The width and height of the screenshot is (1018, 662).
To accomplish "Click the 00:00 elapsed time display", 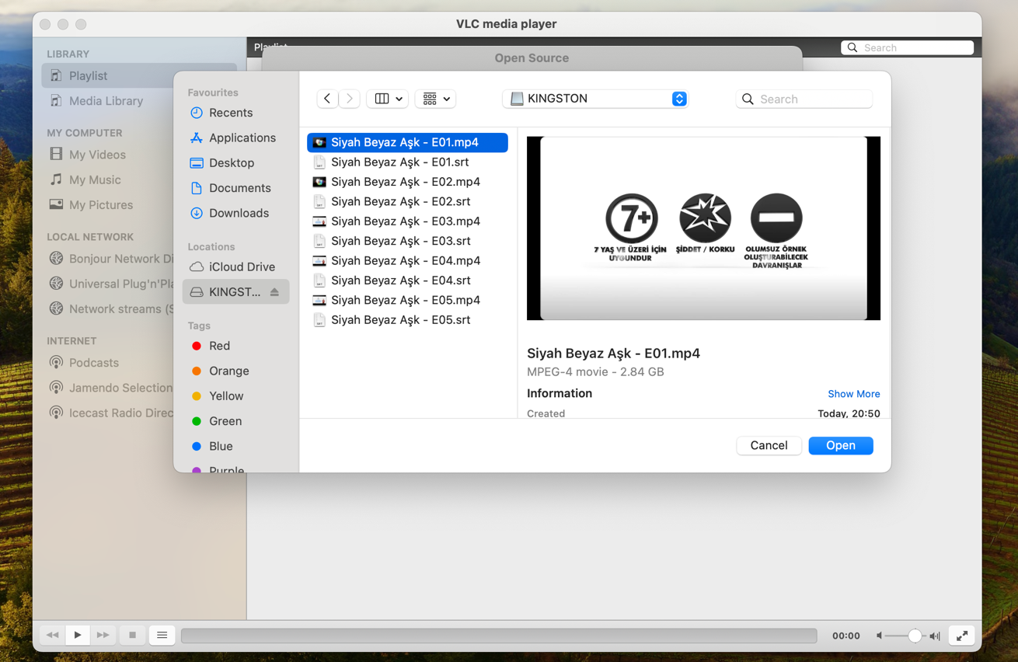I will (x=845, y=636).
